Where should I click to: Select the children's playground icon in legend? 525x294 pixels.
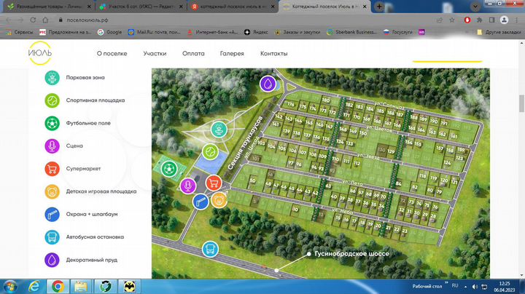coord(52,191)
